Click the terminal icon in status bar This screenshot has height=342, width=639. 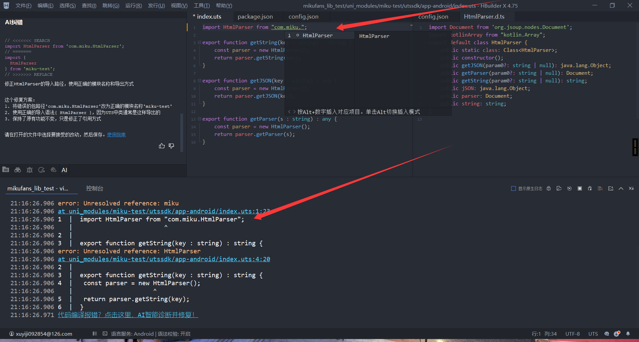coord(105,334)
